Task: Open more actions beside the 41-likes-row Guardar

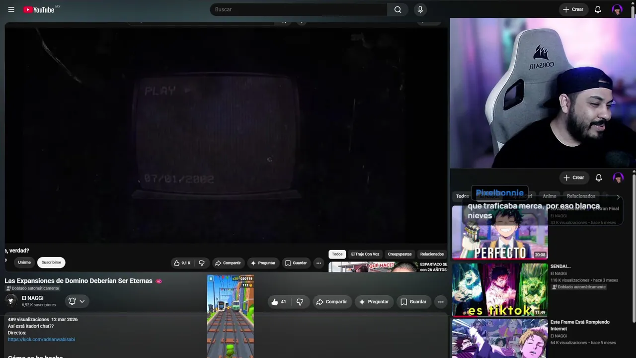Action: click(x=441, y=302)
